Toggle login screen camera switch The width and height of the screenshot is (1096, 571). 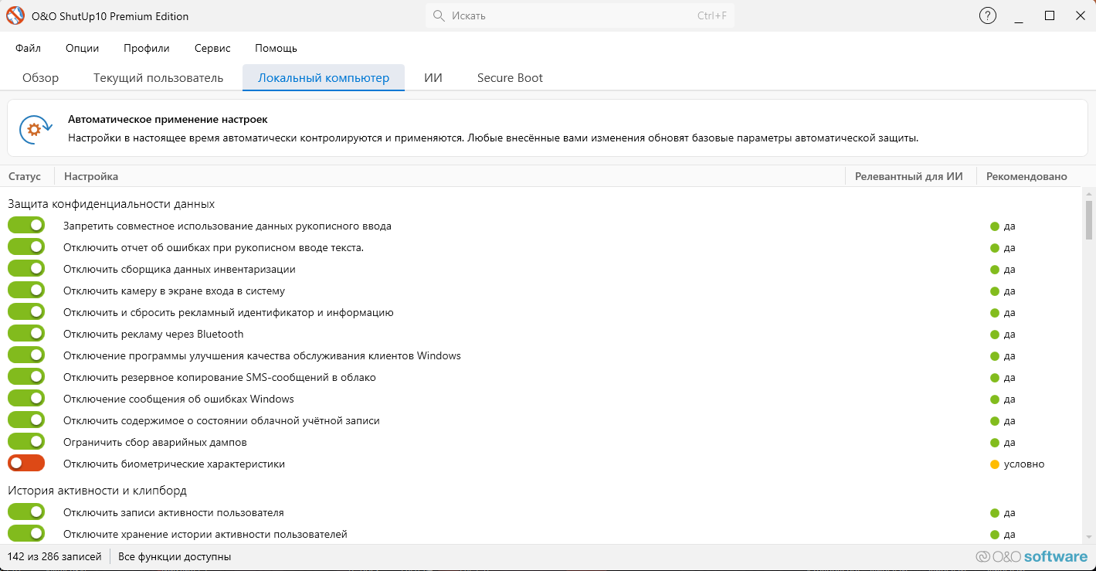26,291
